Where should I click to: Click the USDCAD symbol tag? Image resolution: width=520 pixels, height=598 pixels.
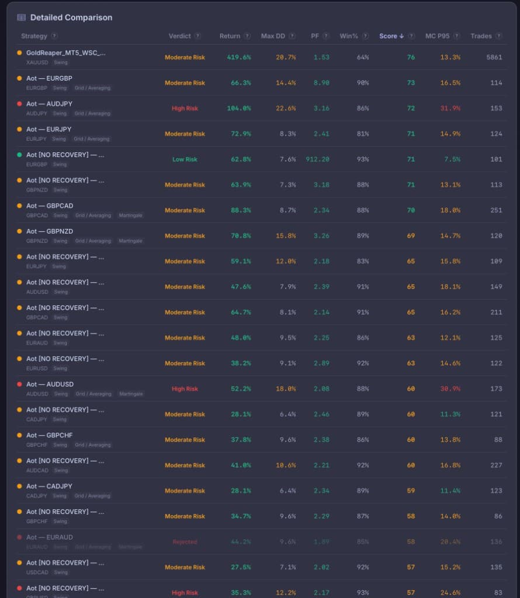coord(37,572)
